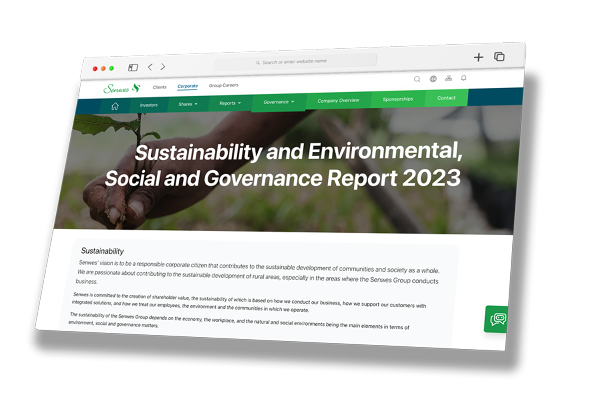
Task: Click the red close window button
Action: click(95, 69)
